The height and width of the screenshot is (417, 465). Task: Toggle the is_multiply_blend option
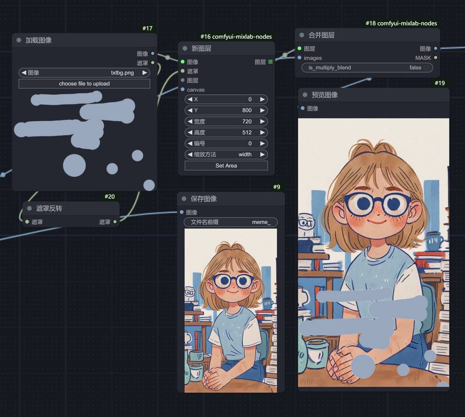click(x=367, y=68)
